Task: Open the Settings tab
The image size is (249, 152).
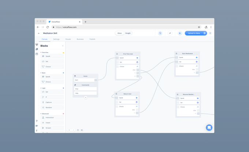Action: pos(56,39)
